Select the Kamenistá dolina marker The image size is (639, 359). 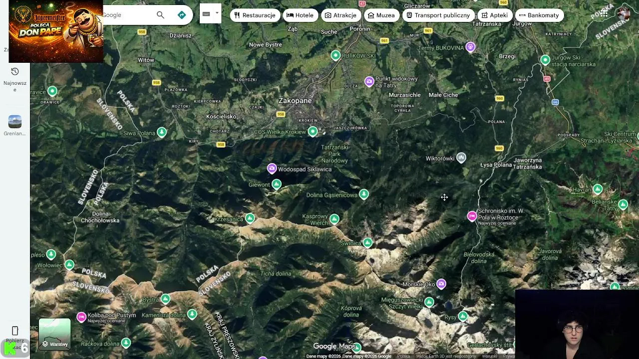click(x=192, y=314)
